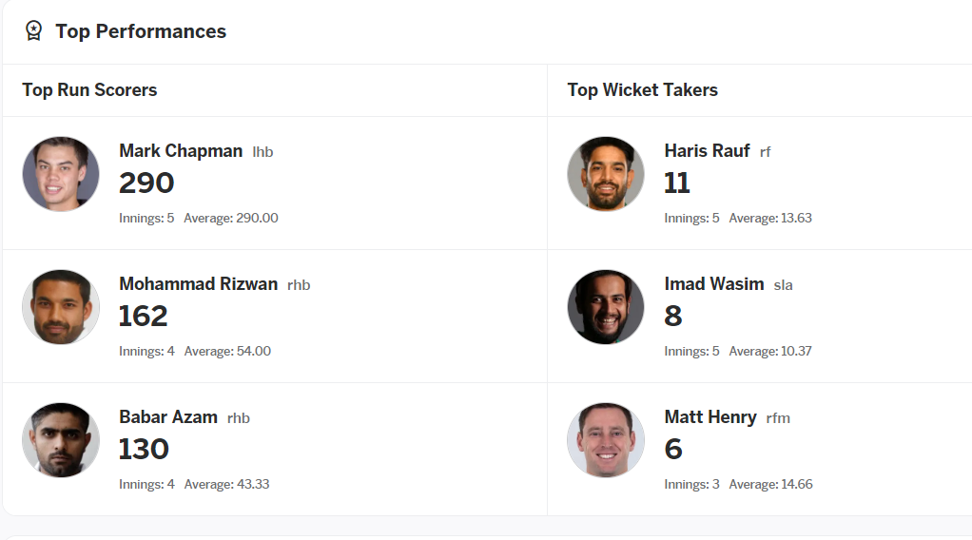972x540 pixels.
Task: Click the Top Performances section title
Action: point(141,31)
